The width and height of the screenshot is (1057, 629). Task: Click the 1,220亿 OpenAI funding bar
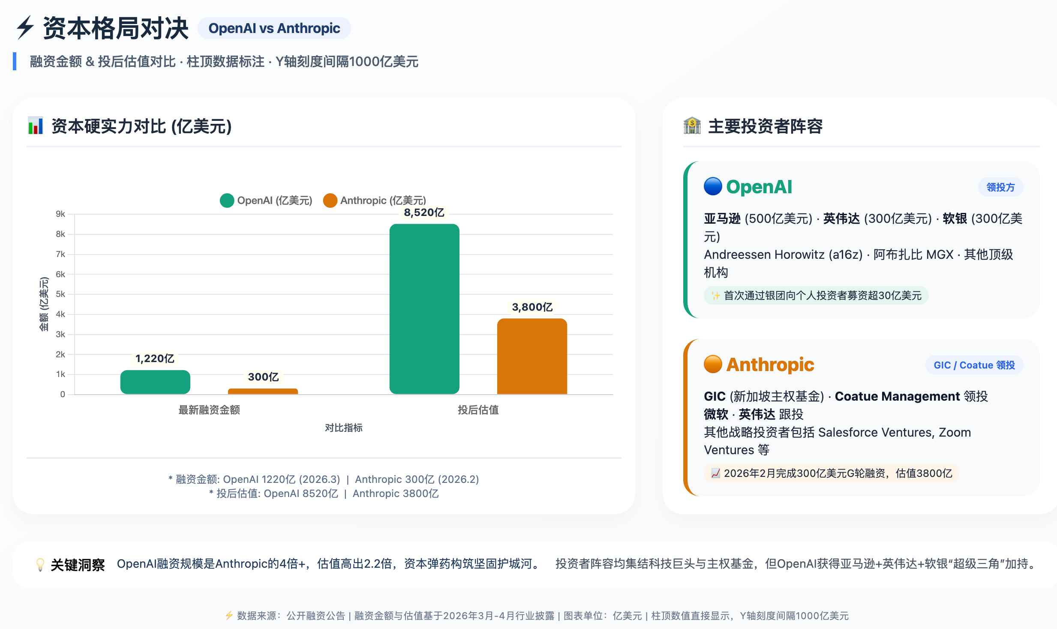(155, 382)
